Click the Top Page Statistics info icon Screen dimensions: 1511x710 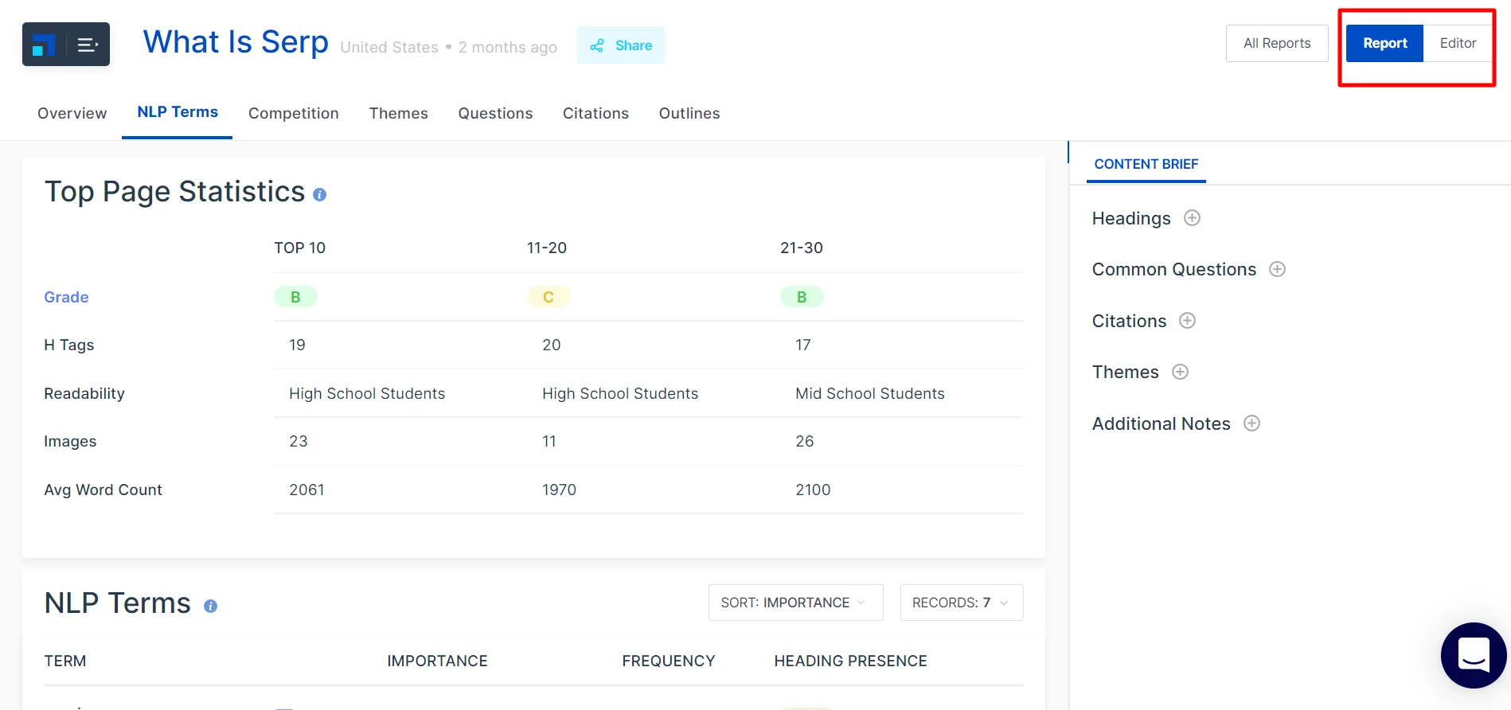coord(319,194)
